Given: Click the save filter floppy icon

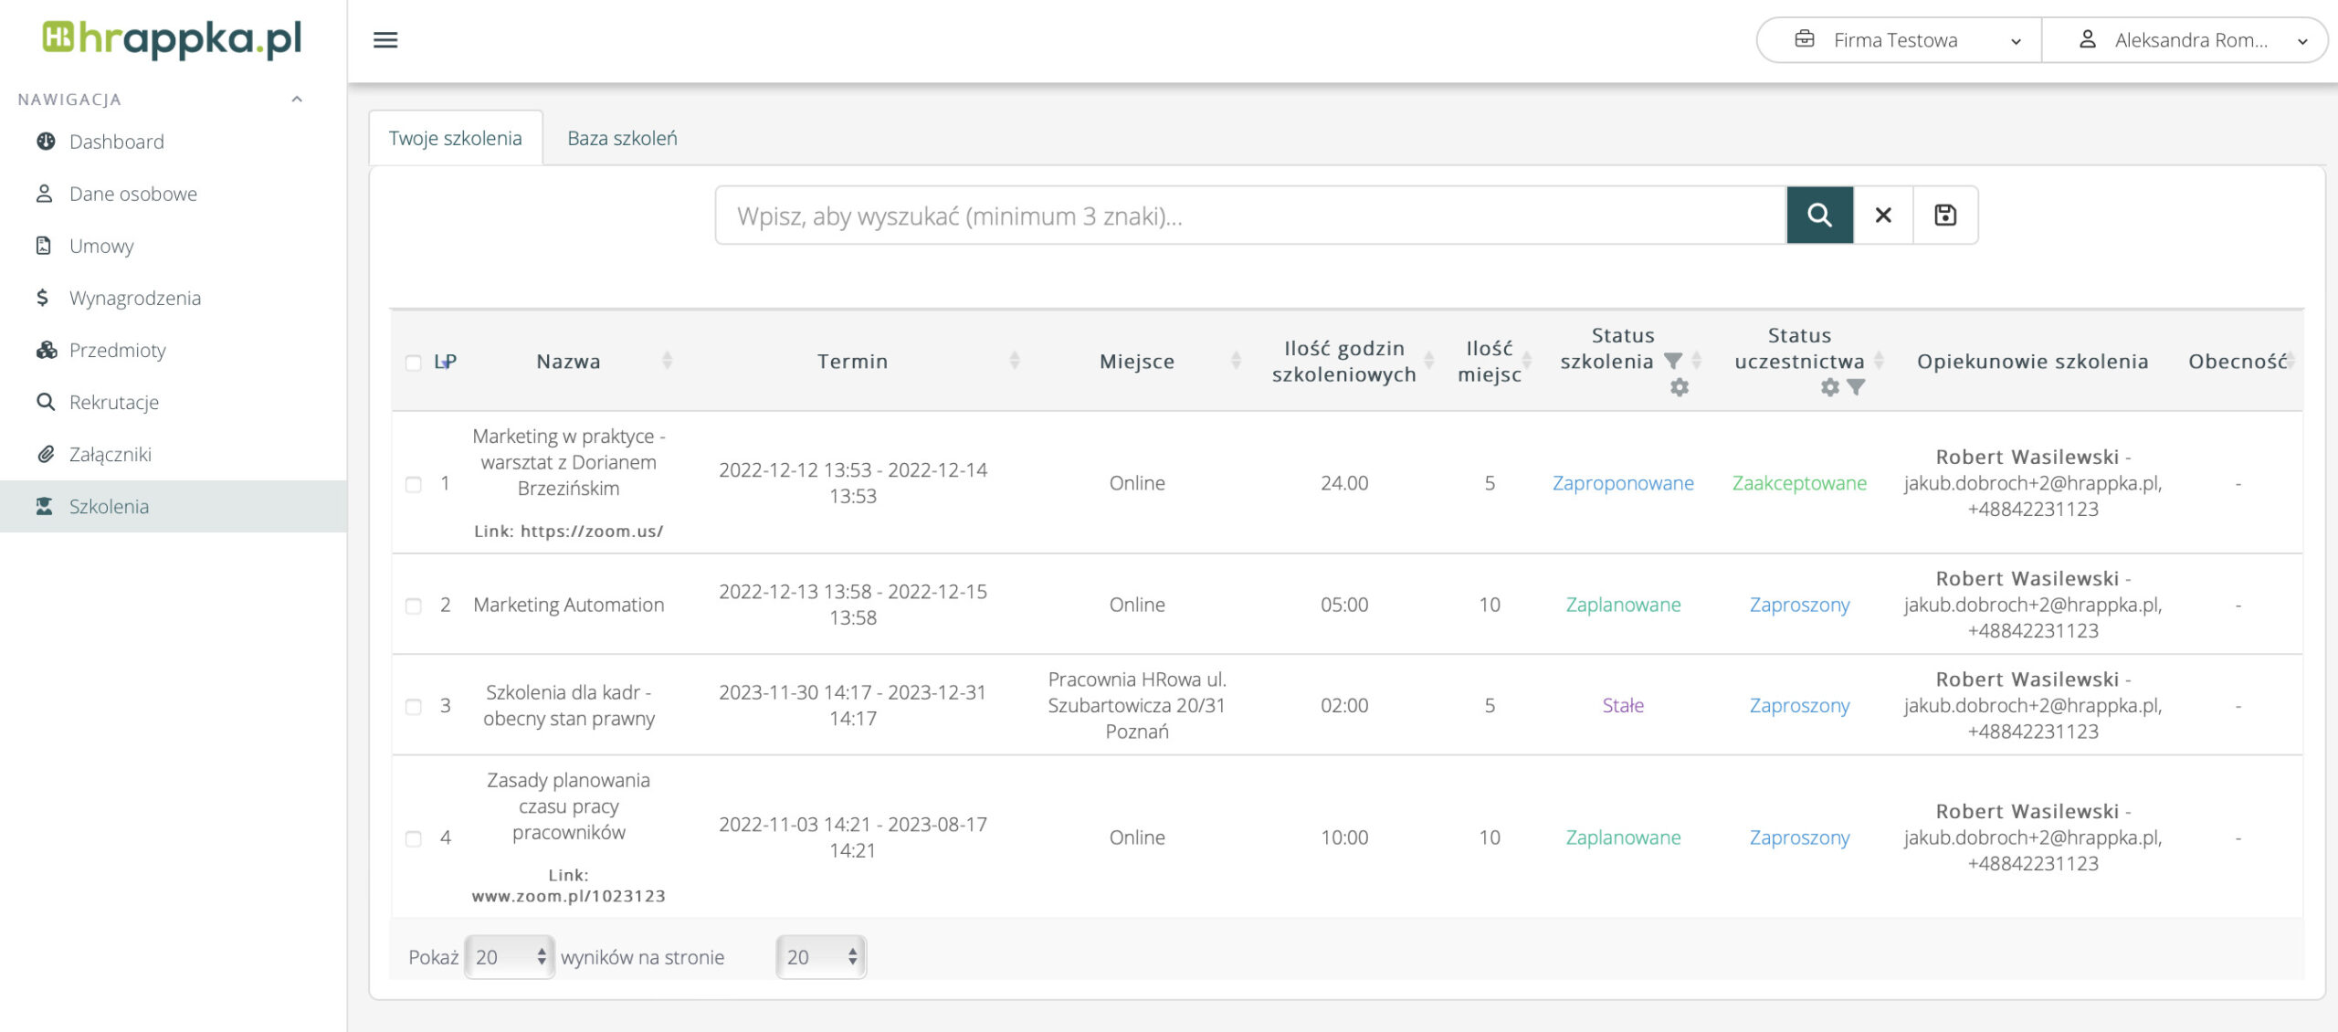Looking at the screenshot, I should coord(1945,216).
